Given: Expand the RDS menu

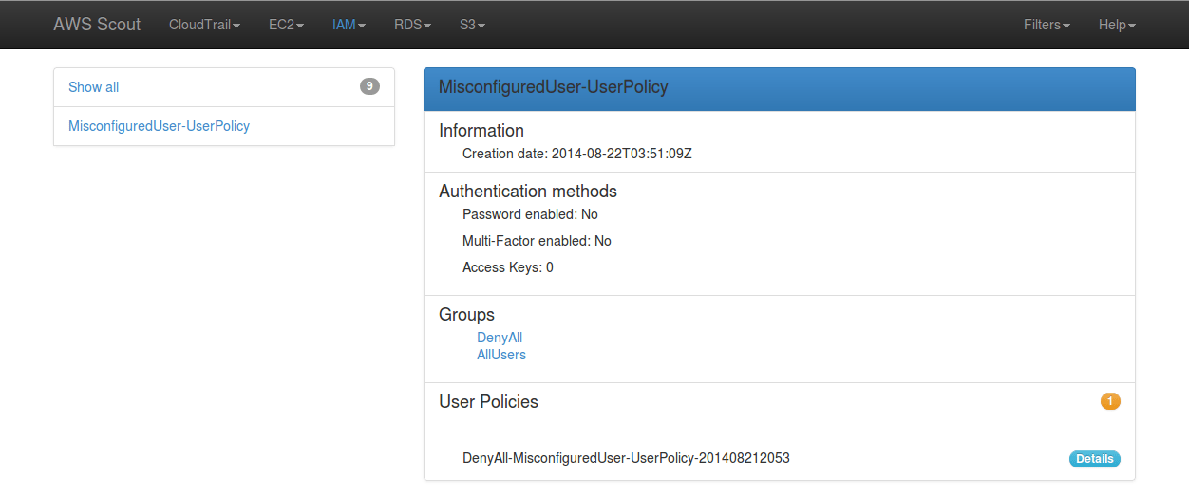Looking at the screenshot, I should coord(412,25).
